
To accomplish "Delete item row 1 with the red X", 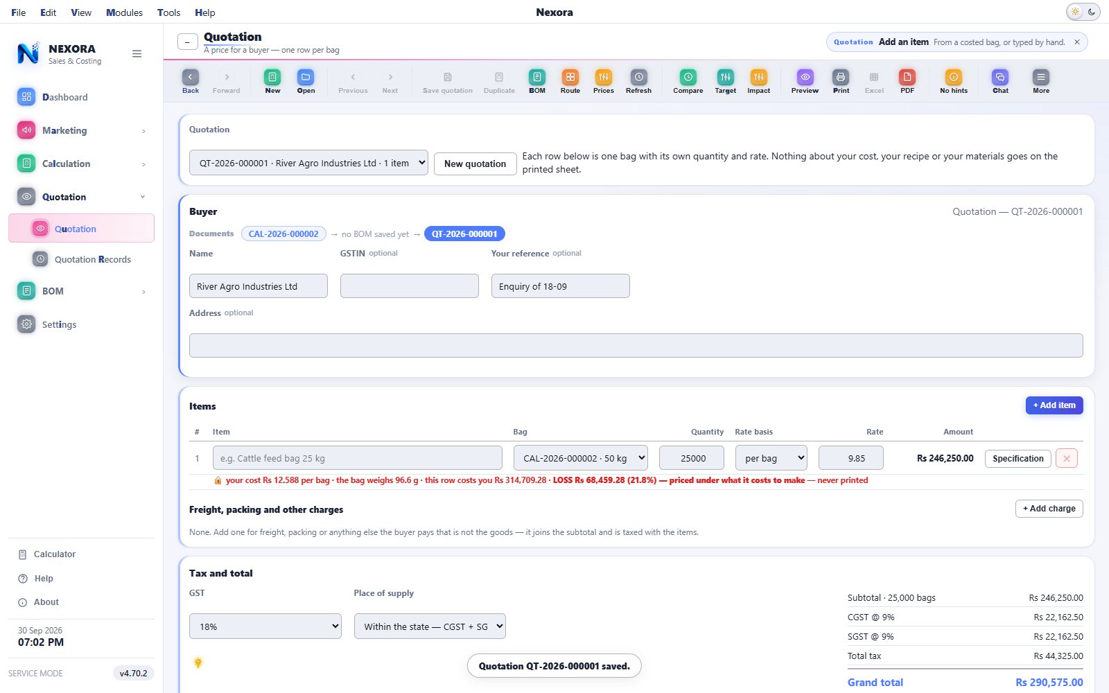I will click(1067, 458).
